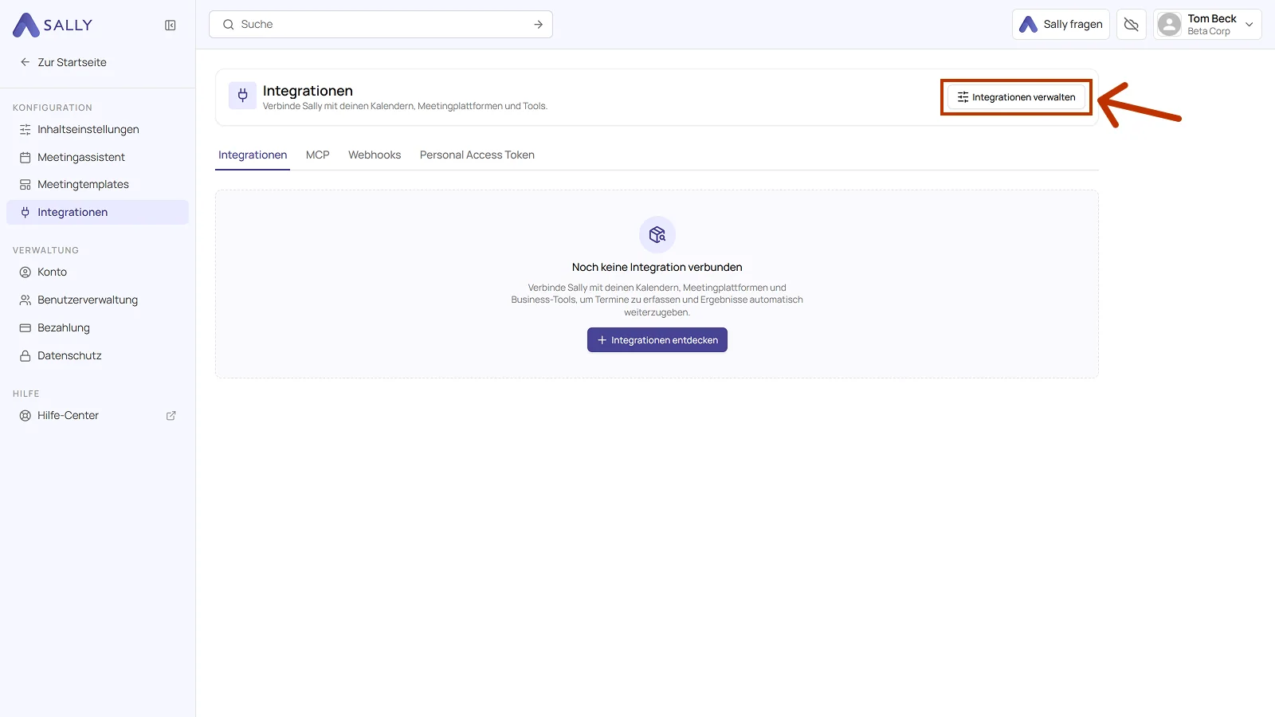The image size is (1275, 717).
Task: Click the Tom Beck avatar
Action: [1169, 25]
